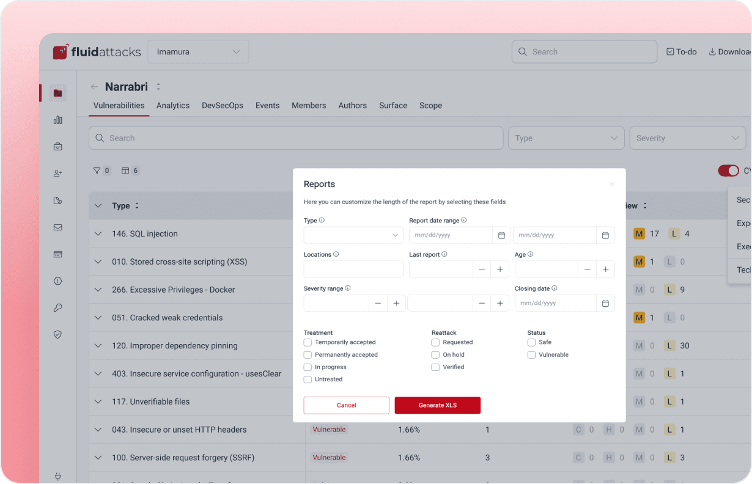Check Verified reattack option
This screenshot has width=752, height=484.
[435, 367]
